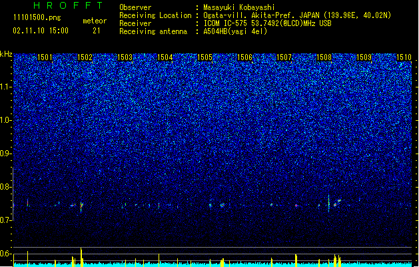Select the Ogata-vill. Akita-Pref. JAPAN location text
This screenshot has height=267, width=419.
click(297, 15)
